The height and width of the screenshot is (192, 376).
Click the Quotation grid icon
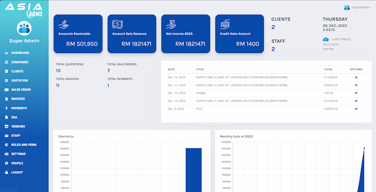pyautogui.click(x=6, y=81)
